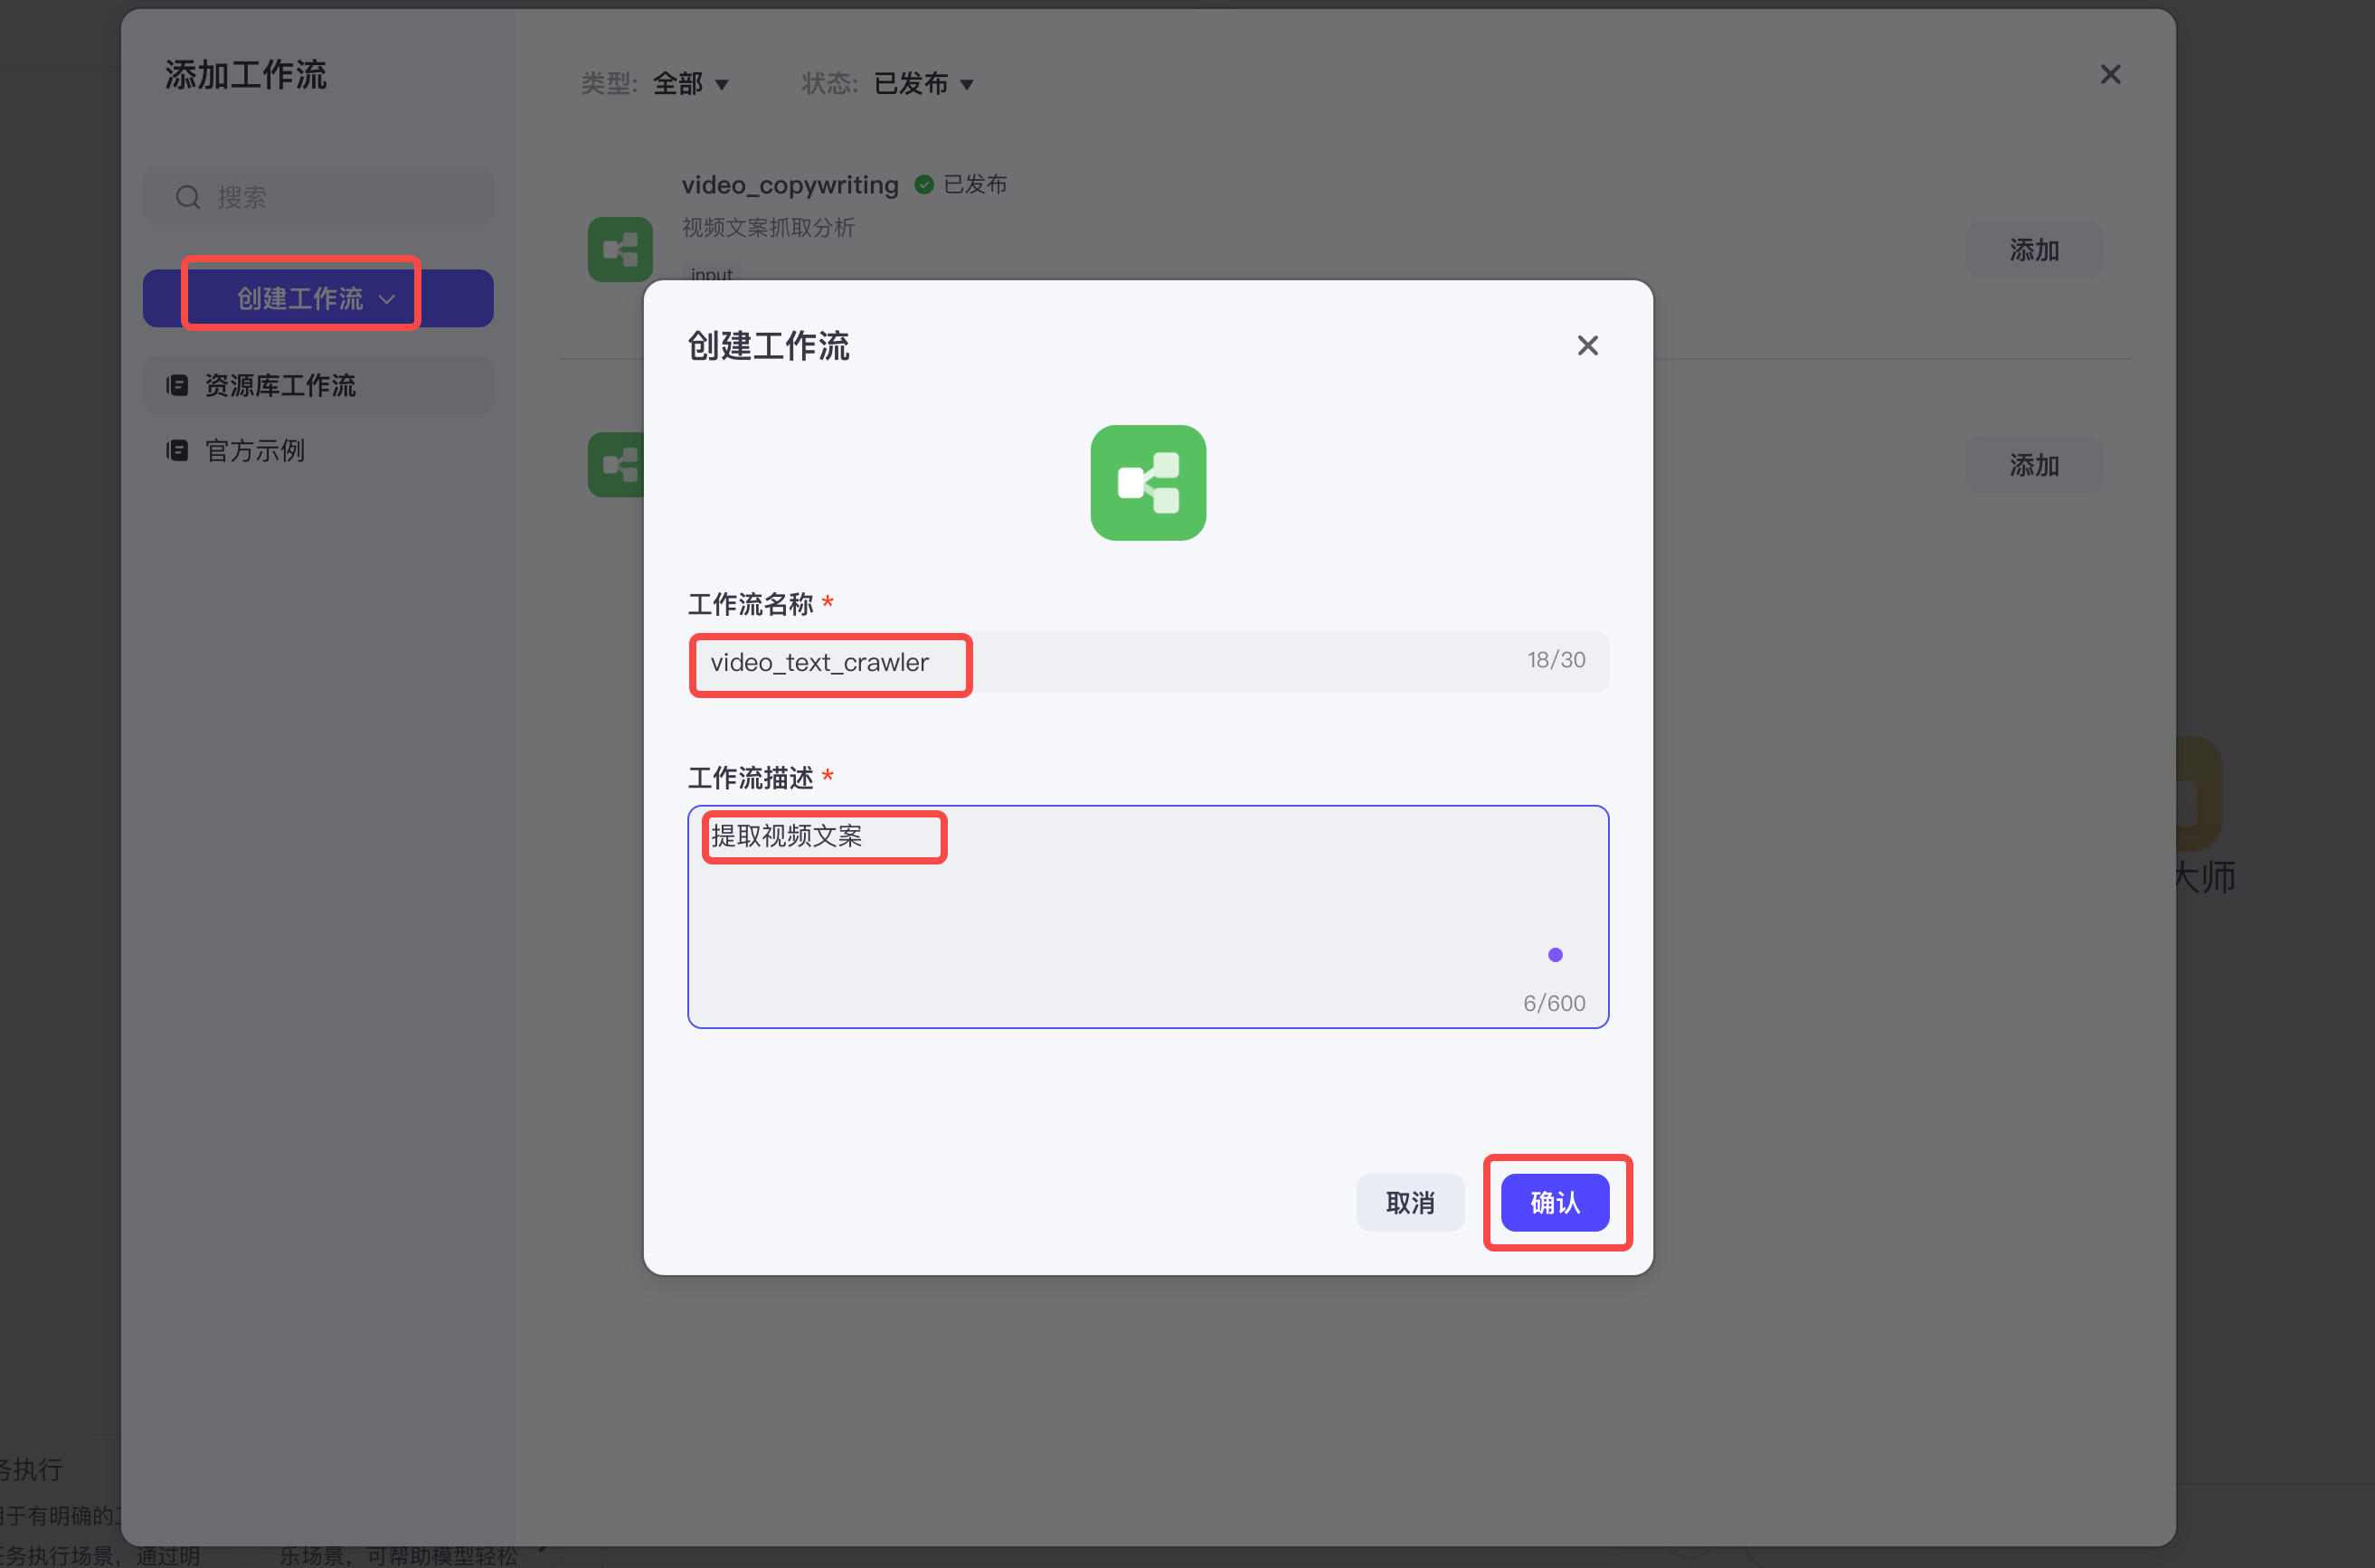
Task: Click the 官方示例 list icon
Action: click(177, 451)
